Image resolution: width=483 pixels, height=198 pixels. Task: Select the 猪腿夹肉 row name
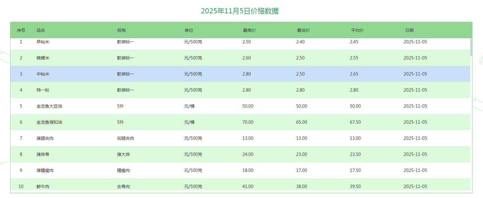45,138
